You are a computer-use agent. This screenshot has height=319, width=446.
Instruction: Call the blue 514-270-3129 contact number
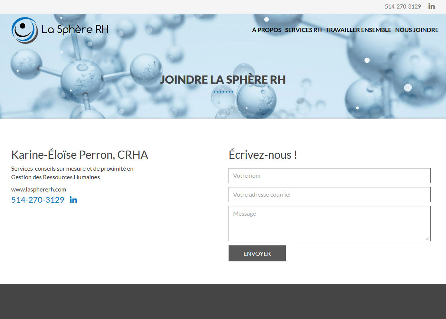[38, 200]
